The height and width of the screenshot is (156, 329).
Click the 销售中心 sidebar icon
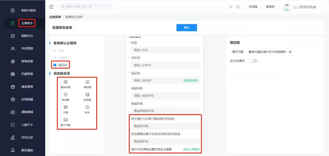click(12, 36)
